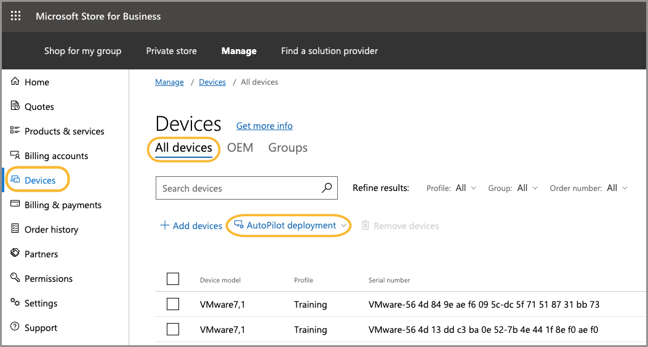Switch to the OEM tab
This screenshot has width=648, height=347.
coord(240,148)
